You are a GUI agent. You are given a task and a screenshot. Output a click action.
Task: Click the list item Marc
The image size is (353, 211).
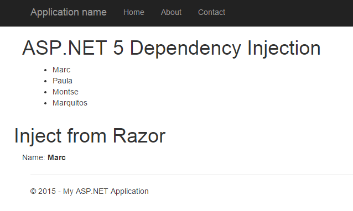[x=61, y=70]
